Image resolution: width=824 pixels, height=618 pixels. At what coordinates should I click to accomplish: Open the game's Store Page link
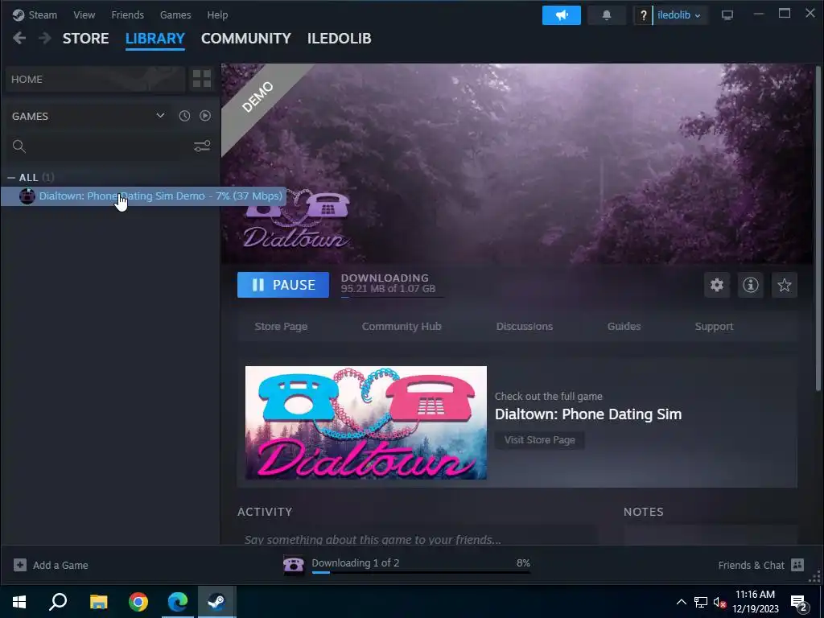click(281, 327)
